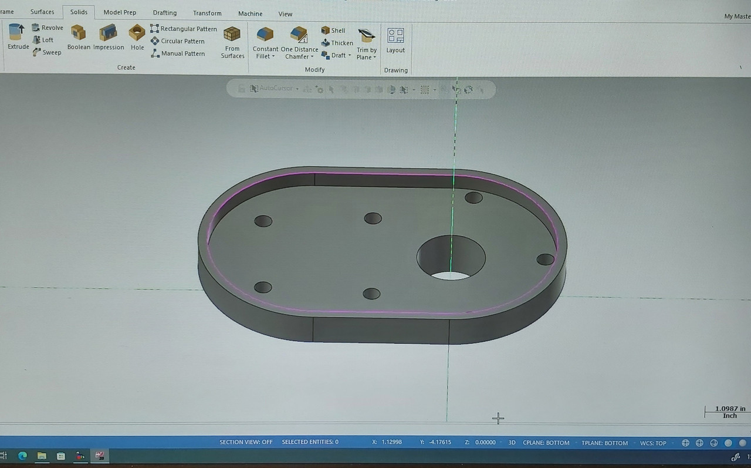
Task: Click the Z depth value 0.00000
Action: click(x=484, y=443)
